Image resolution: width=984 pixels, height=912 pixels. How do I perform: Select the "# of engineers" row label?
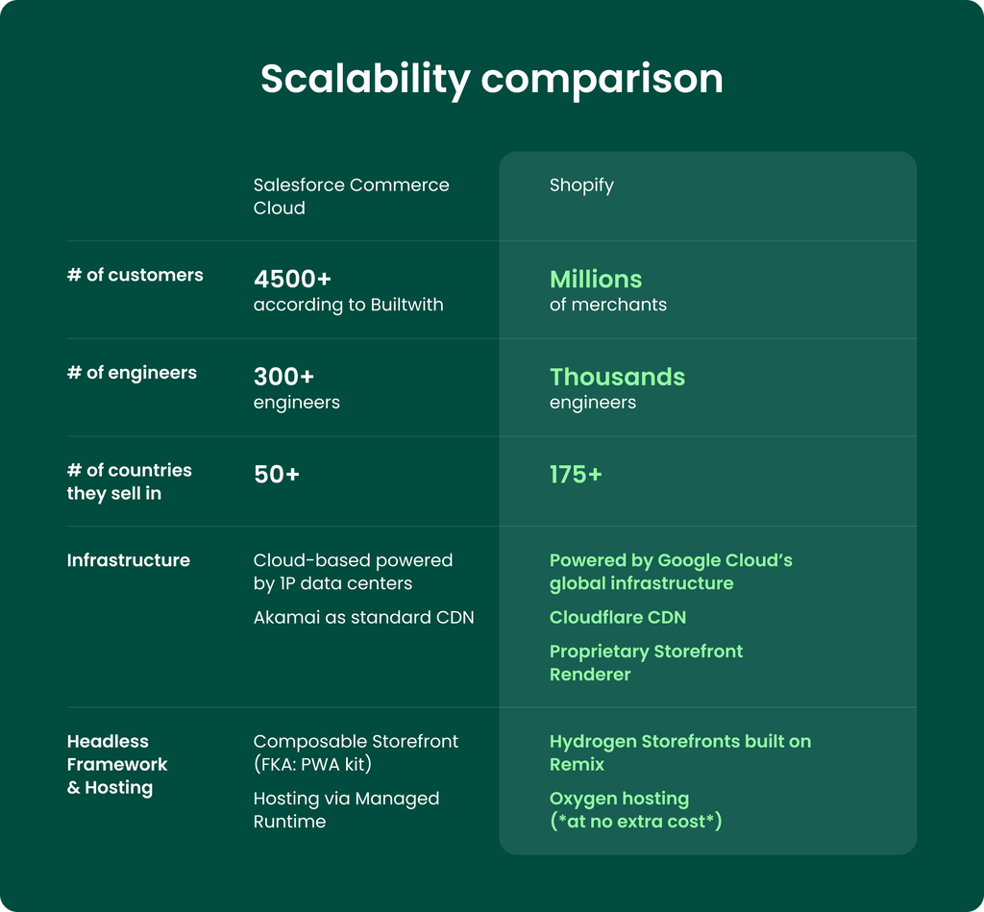coord(132,373)
